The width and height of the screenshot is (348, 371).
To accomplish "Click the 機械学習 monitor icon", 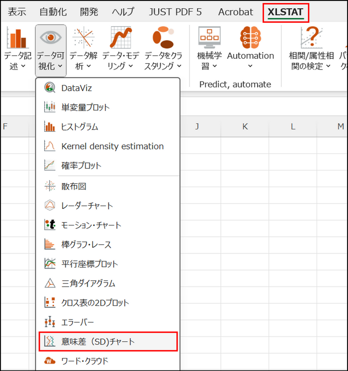I will point(210,37).
